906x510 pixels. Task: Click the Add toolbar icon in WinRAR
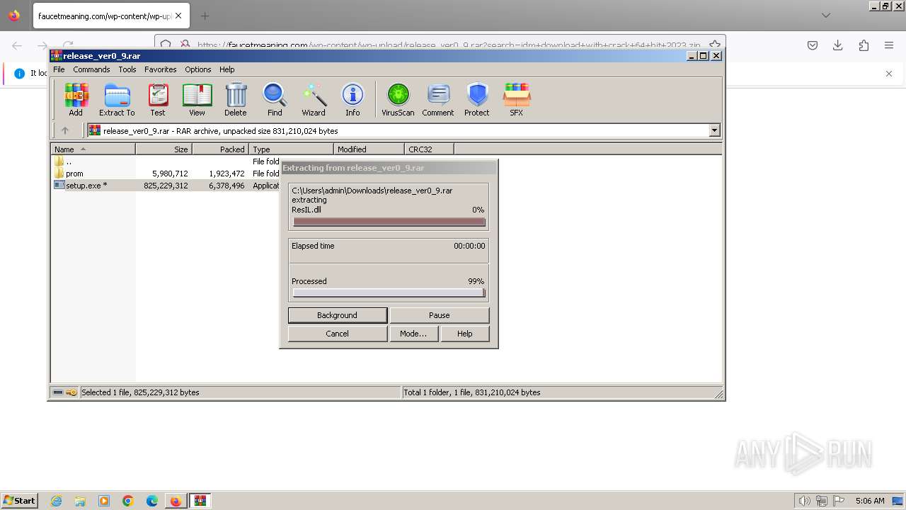point(76,99)
